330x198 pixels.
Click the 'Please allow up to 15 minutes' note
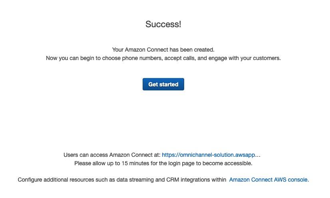(163, 164)
